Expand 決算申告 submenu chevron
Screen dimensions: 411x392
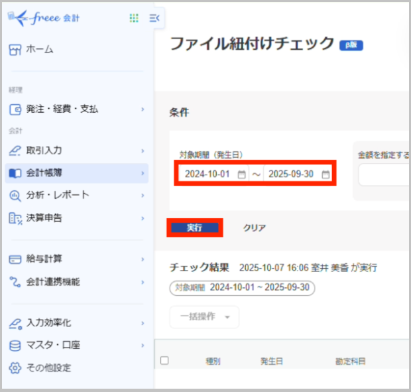click(x=143, y=218)
